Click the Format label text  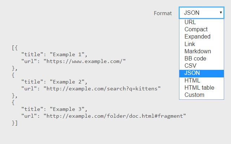coord(163,13)
